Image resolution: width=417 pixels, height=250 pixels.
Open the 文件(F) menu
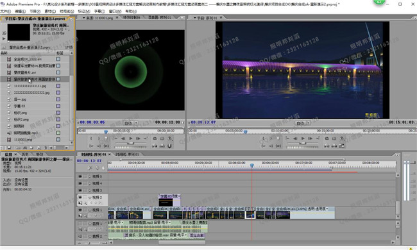(x=6, y=11)
